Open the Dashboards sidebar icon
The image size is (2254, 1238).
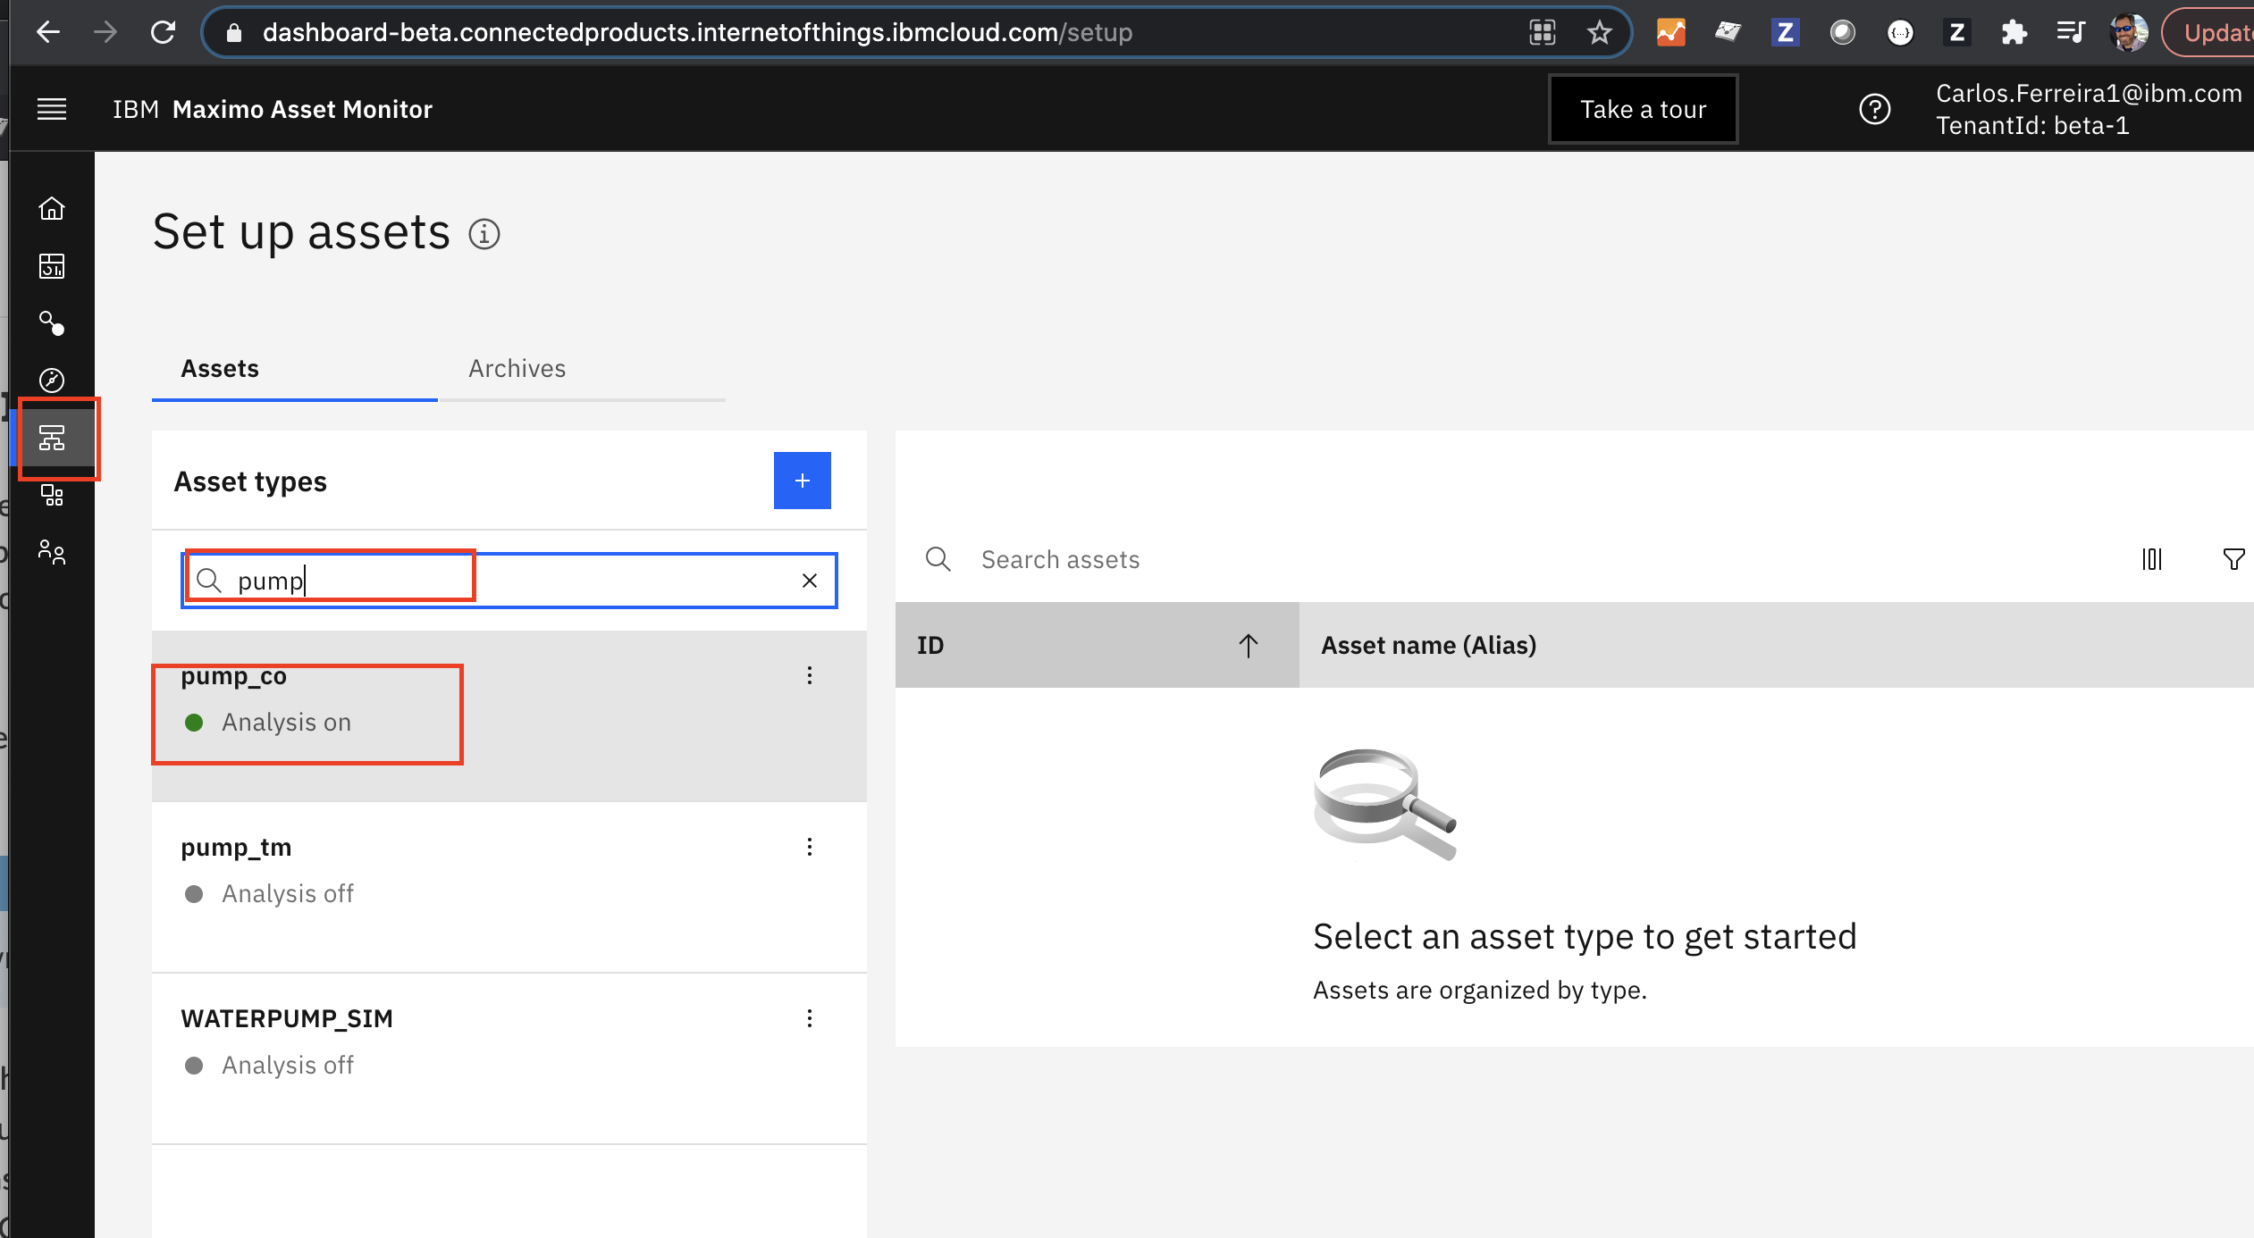(x=52, y=265)
